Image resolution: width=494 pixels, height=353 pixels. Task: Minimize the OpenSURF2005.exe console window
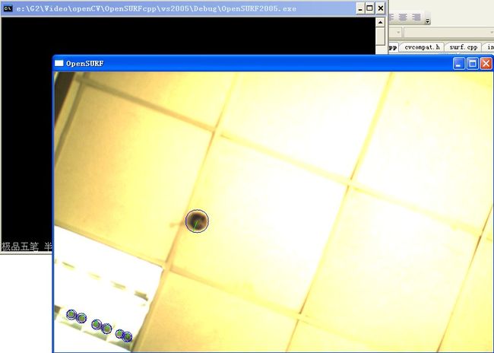click(360, 8)
